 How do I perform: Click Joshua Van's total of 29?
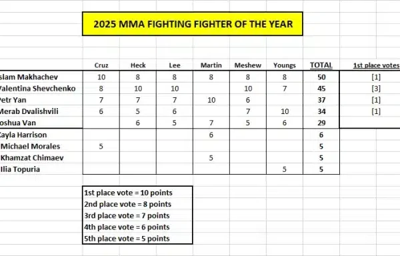tap(321, 123)
